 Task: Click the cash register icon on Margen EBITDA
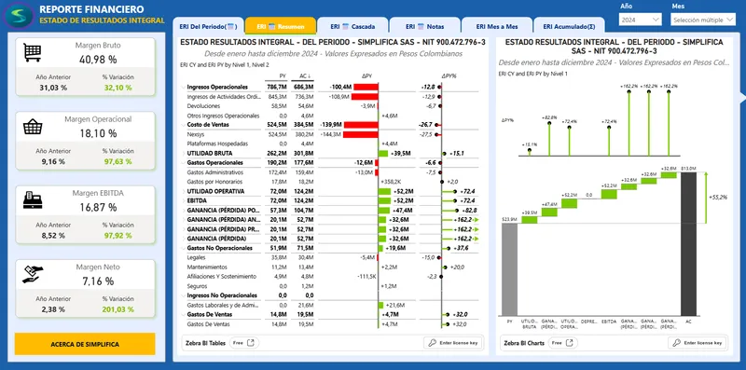[33, 200]
